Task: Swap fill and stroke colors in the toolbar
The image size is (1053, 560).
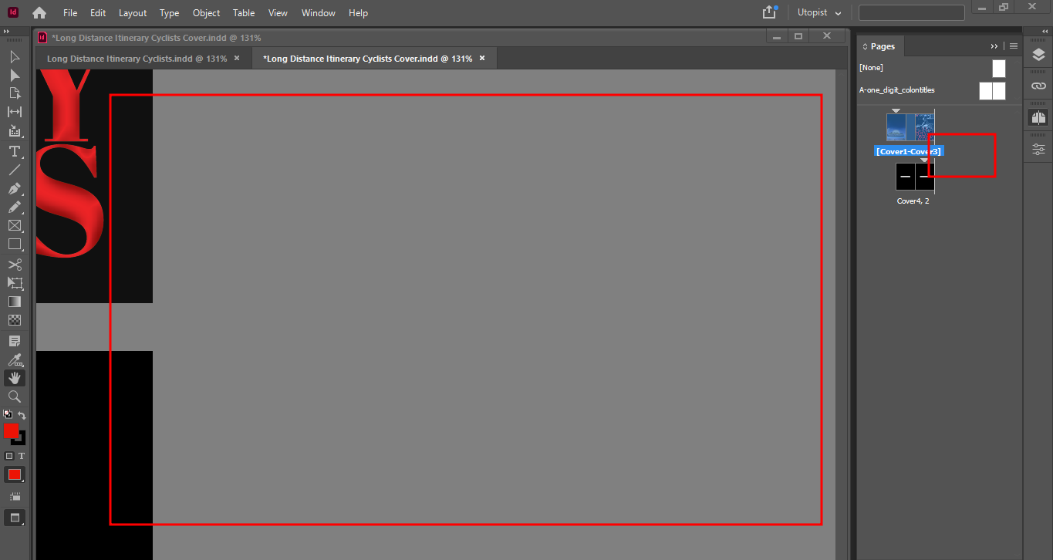Action: point(21,416)
